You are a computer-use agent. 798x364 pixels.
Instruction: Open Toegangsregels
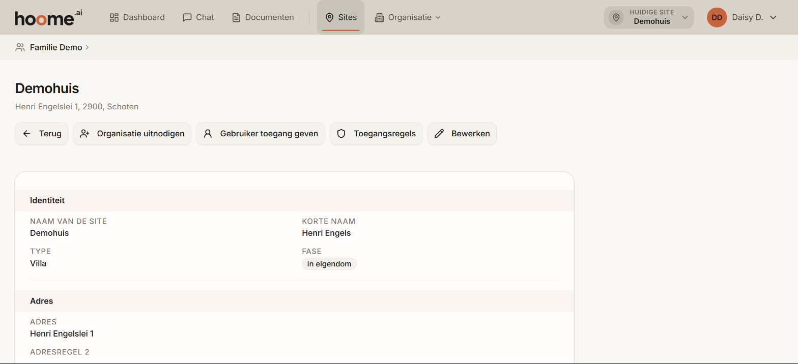tap(376, 134)
